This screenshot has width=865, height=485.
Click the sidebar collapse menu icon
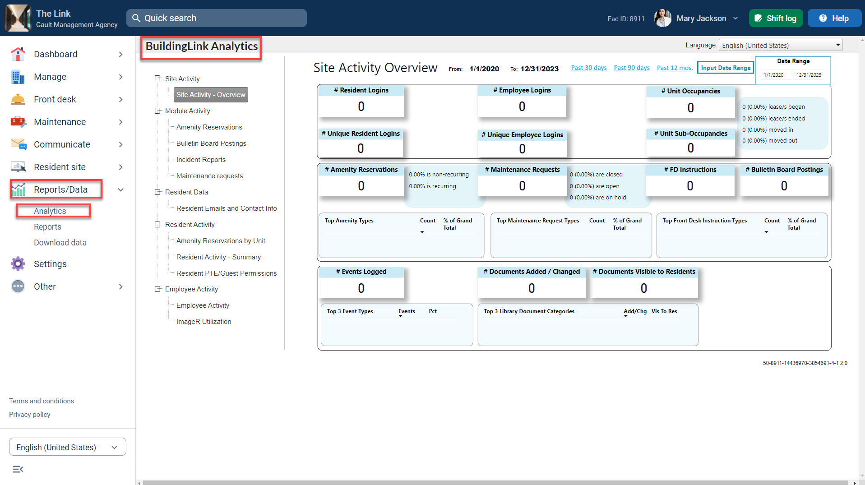[x=18, y=469]
